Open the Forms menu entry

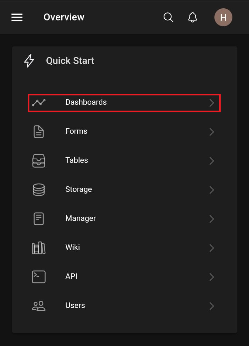[x=76, y=131]
